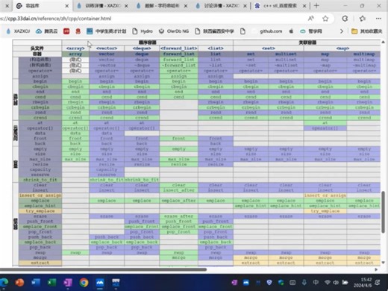Screen dimensions: 388x291
Task: Click the <list> header link
Action: point(216,48)
